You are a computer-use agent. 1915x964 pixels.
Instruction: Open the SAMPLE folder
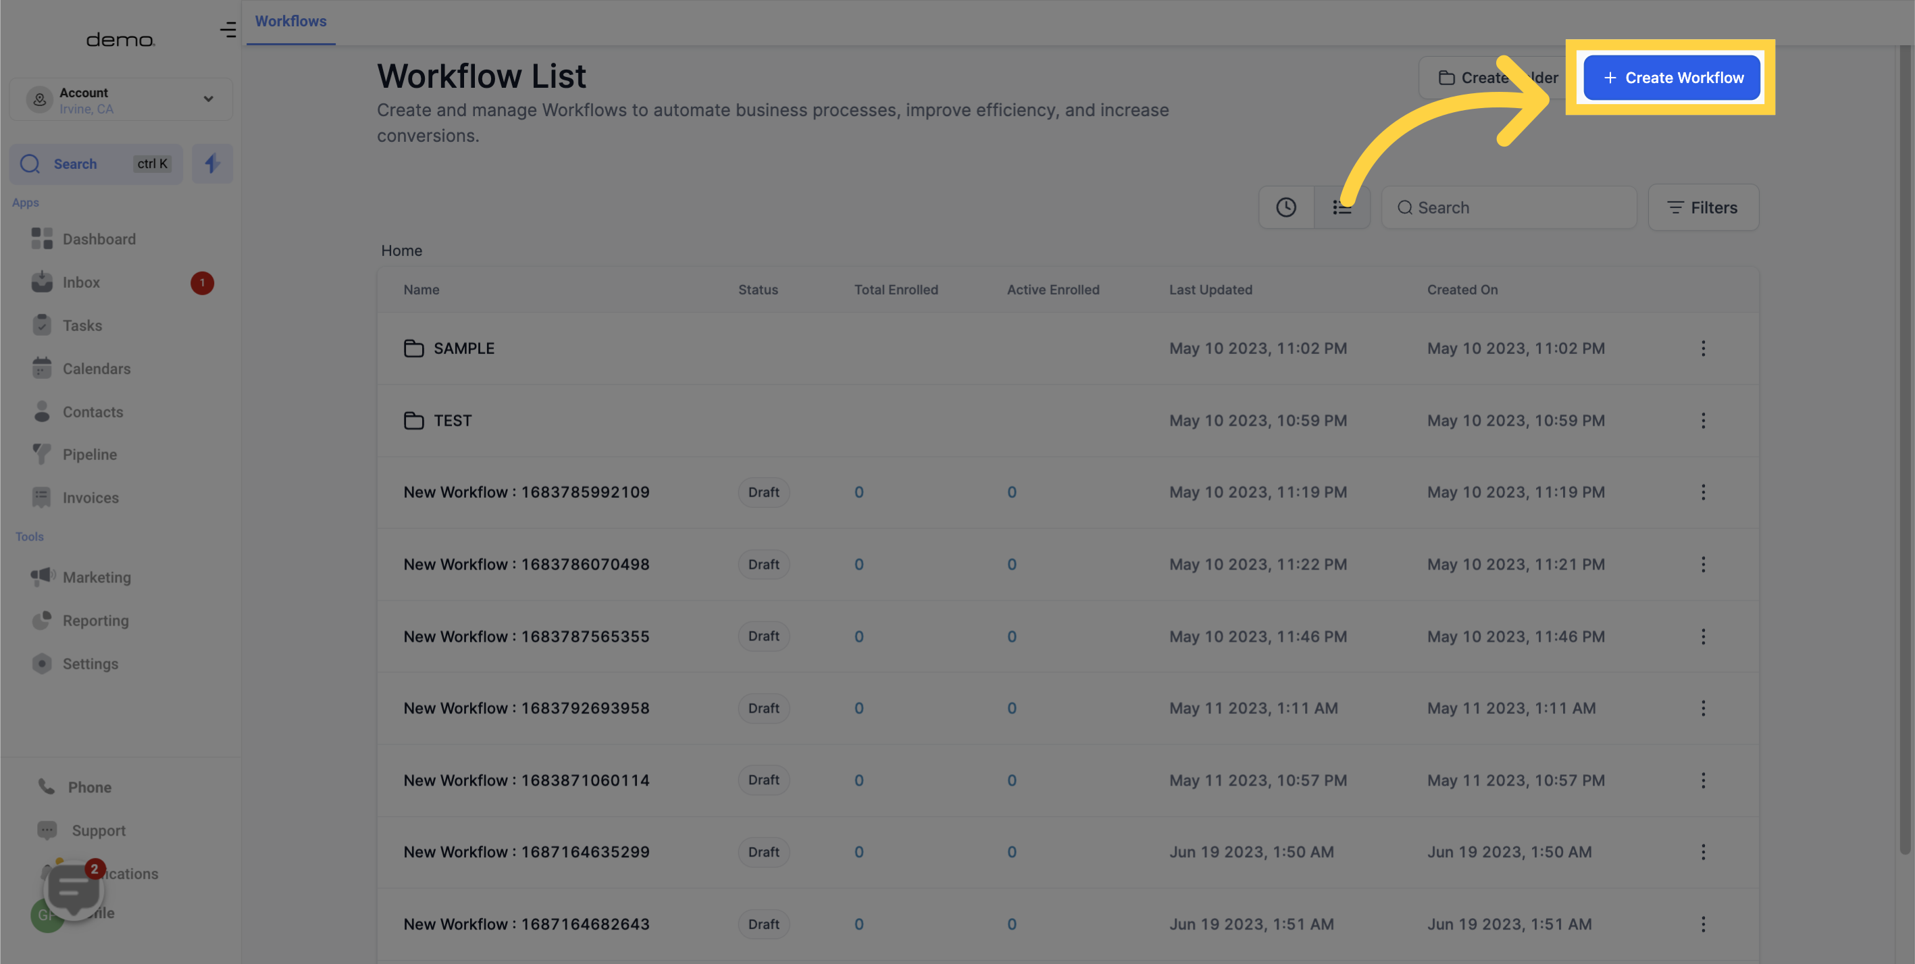coord(449,349)
